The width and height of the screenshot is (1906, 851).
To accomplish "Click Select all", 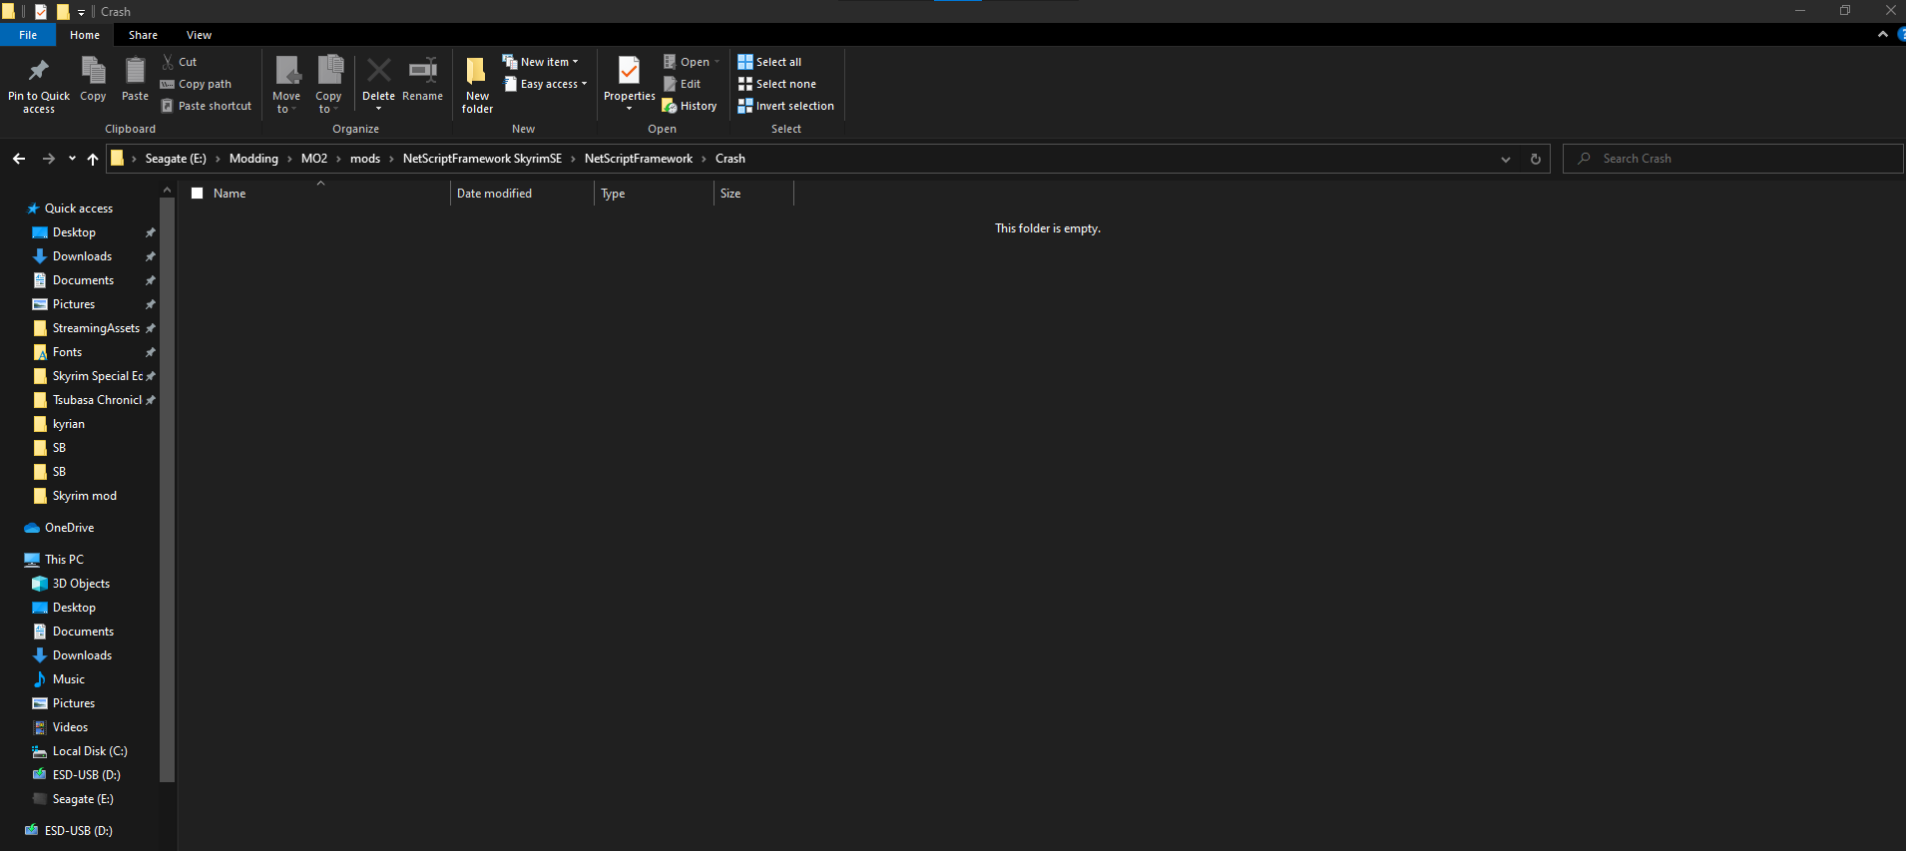I will tap(769, 62).
